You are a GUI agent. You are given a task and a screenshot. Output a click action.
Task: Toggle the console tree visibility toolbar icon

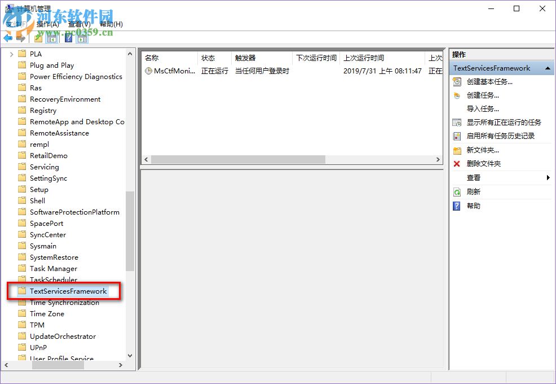(51, 38)
